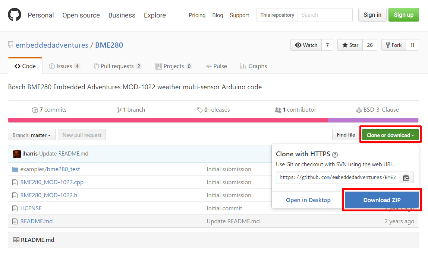The height and width of the screenshot is (256, 428).
Task: Click the tag icon next to 0 releases
Action: pos(200,110)
